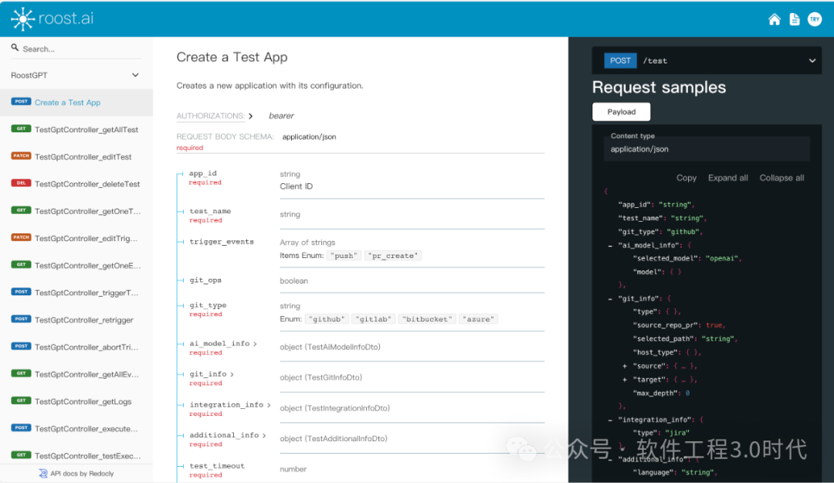Click the "github" enum value
834x483 pixels.
(327, 319)
